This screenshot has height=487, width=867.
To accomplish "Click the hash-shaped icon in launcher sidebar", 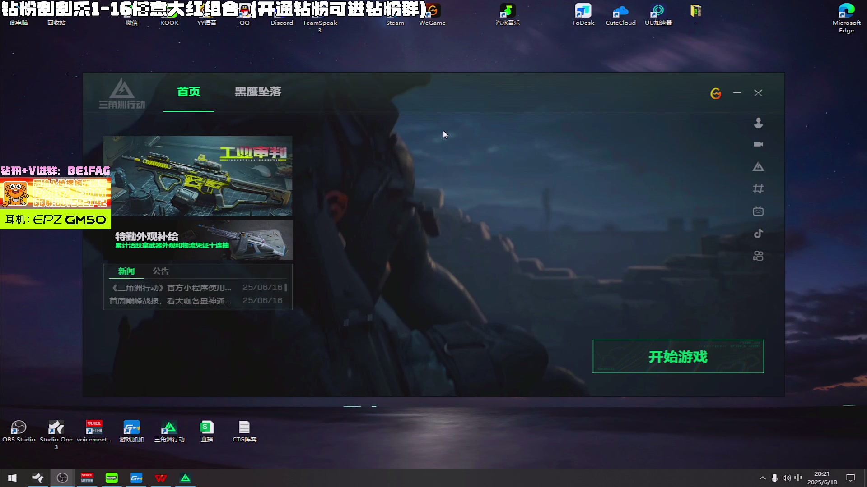I will (758, 189).
